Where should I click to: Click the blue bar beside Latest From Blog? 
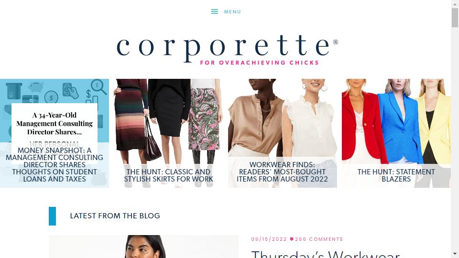coord(53,216)
